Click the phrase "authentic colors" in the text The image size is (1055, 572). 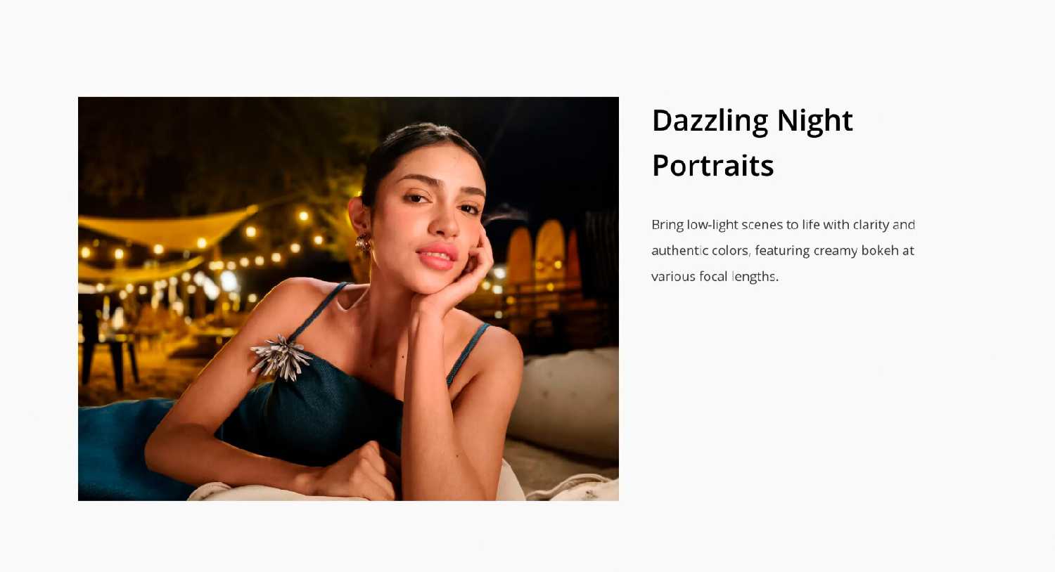coord(700,250)
